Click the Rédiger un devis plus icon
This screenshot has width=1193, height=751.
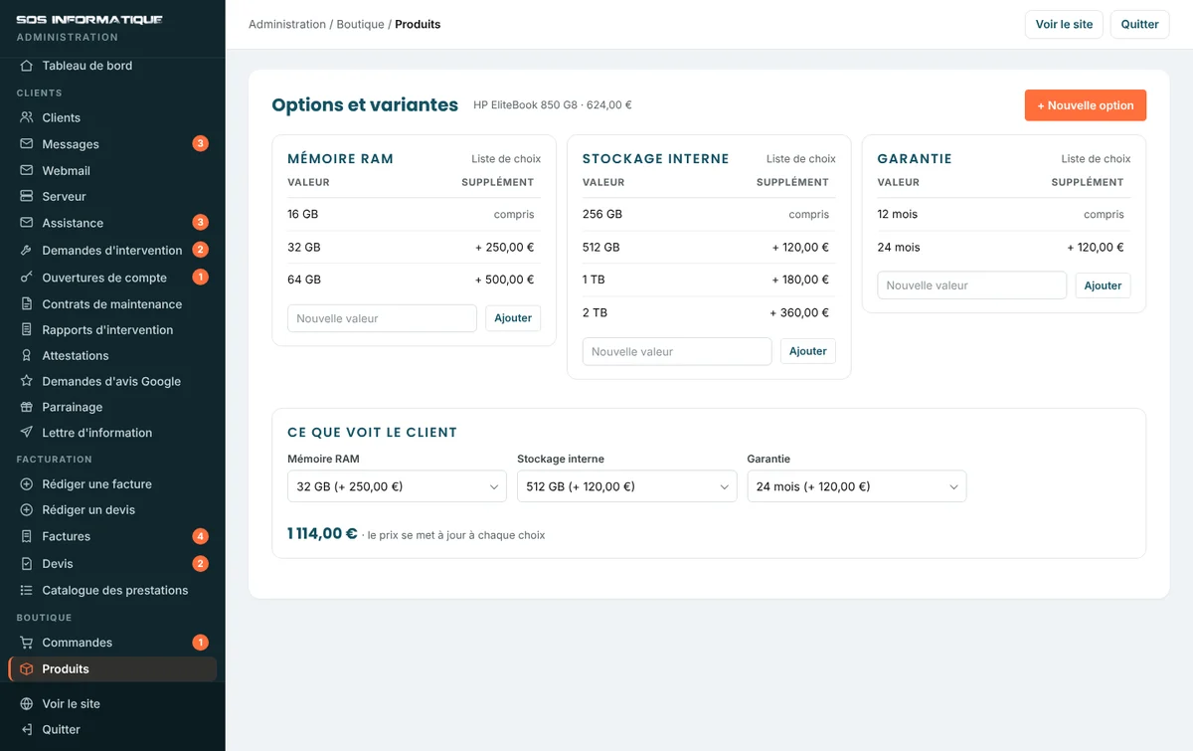(x=27, y=510)
